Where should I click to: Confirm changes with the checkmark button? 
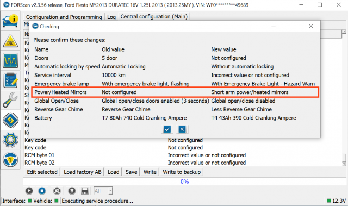pos(167,129)
